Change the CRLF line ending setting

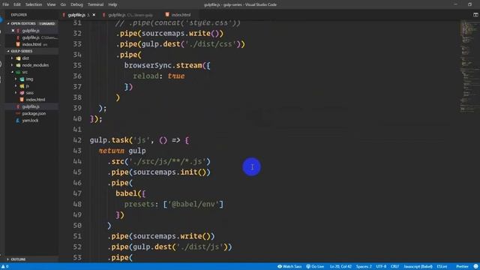click(394, 267)
